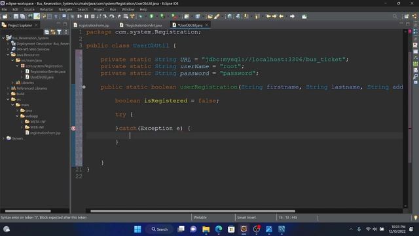
Task: Open the Refactor menu
Action: pyautogui.click(x=46, y=9)
